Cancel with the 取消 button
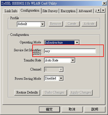Screen dimensions: 108x115 pyautogui.click(x=72, y=109)
